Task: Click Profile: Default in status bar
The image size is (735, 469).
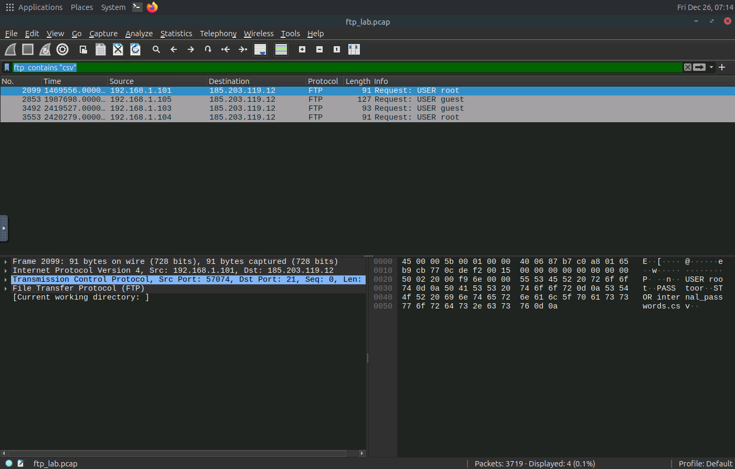Action: (x=705, y=464)
